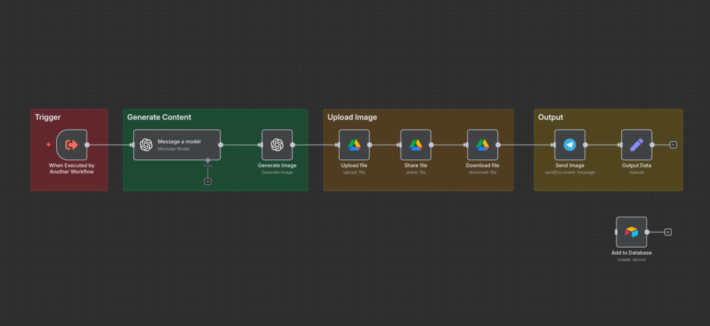Viewport: 710px width, 326px height.
Task: Click the Add to Database input connector
Action: coord(616,232)
